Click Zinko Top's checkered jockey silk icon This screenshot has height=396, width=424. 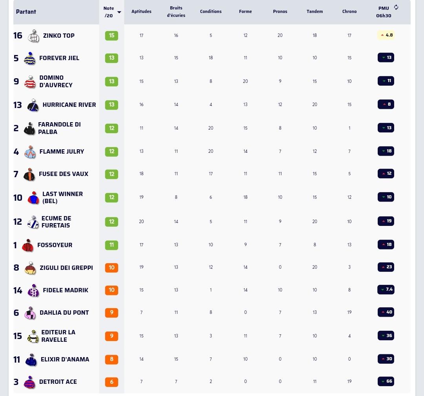click(33, 36)
